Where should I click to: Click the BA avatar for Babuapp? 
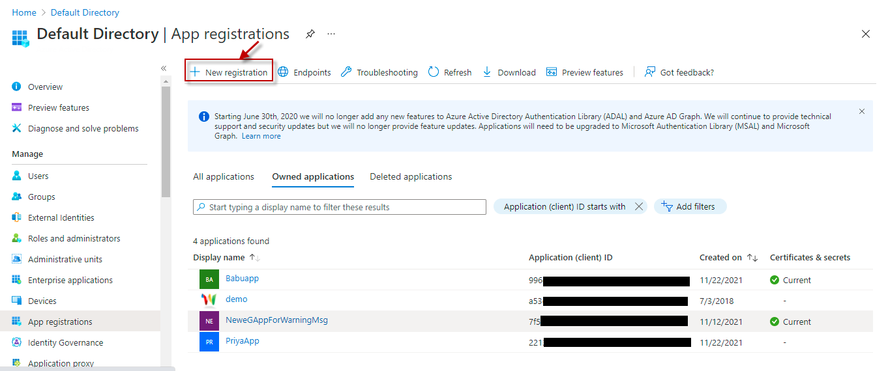209,279
